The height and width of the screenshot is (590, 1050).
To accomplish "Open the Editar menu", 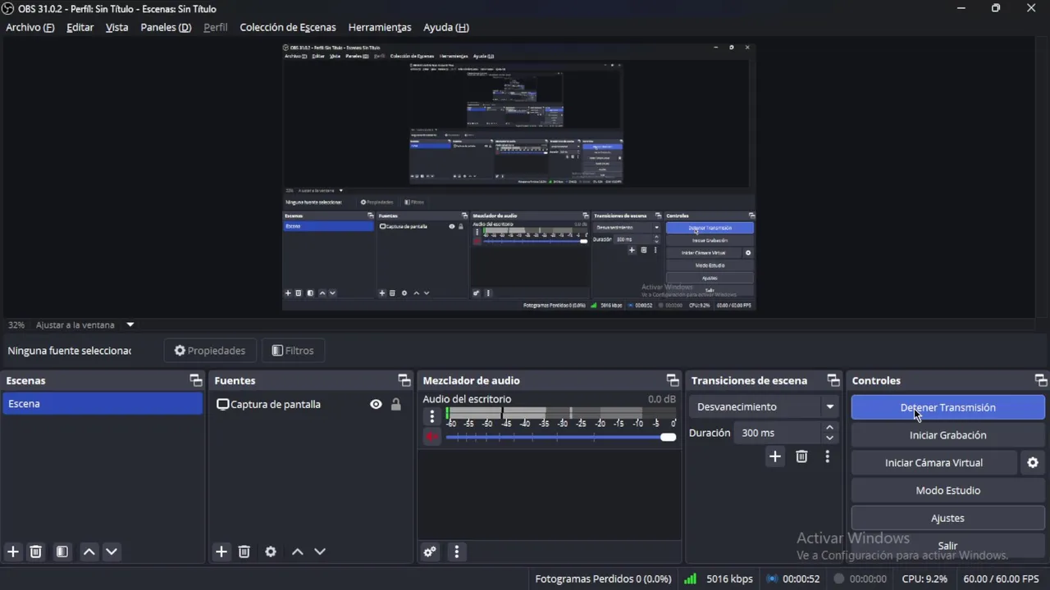I will (80, 27).
